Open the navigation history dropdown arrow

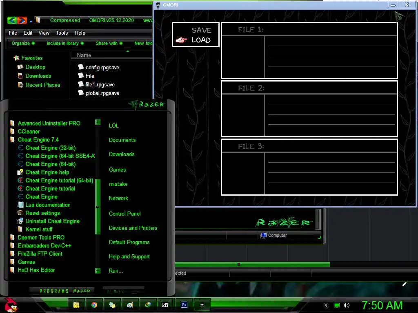(x=31, y=21)
